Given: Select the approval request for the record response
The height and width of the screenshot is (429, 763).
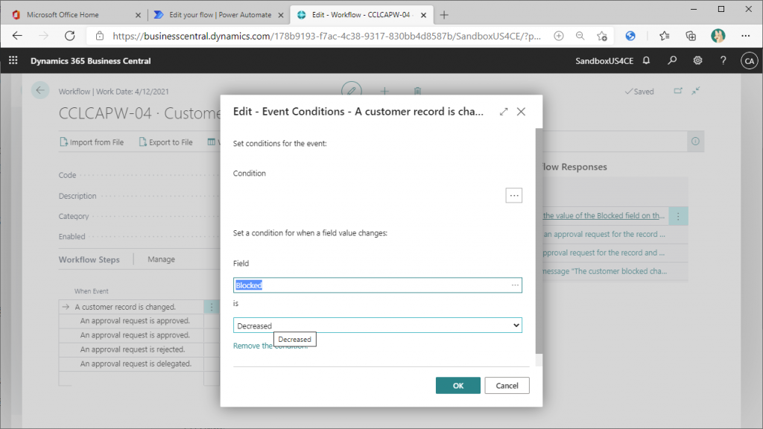Looking at the screenshot, I should pos(604,234).
